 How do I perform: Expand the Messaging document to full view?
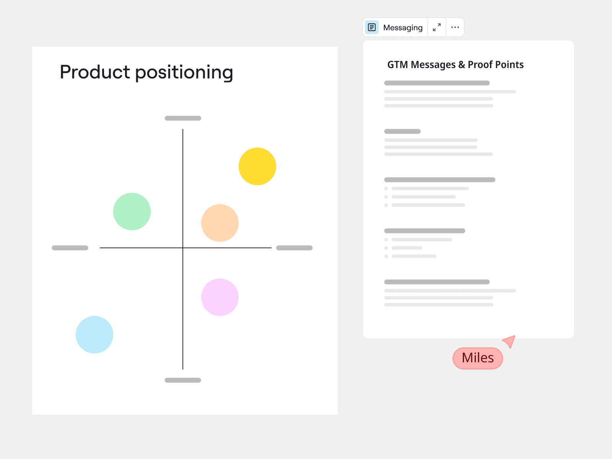coord(436,28)
